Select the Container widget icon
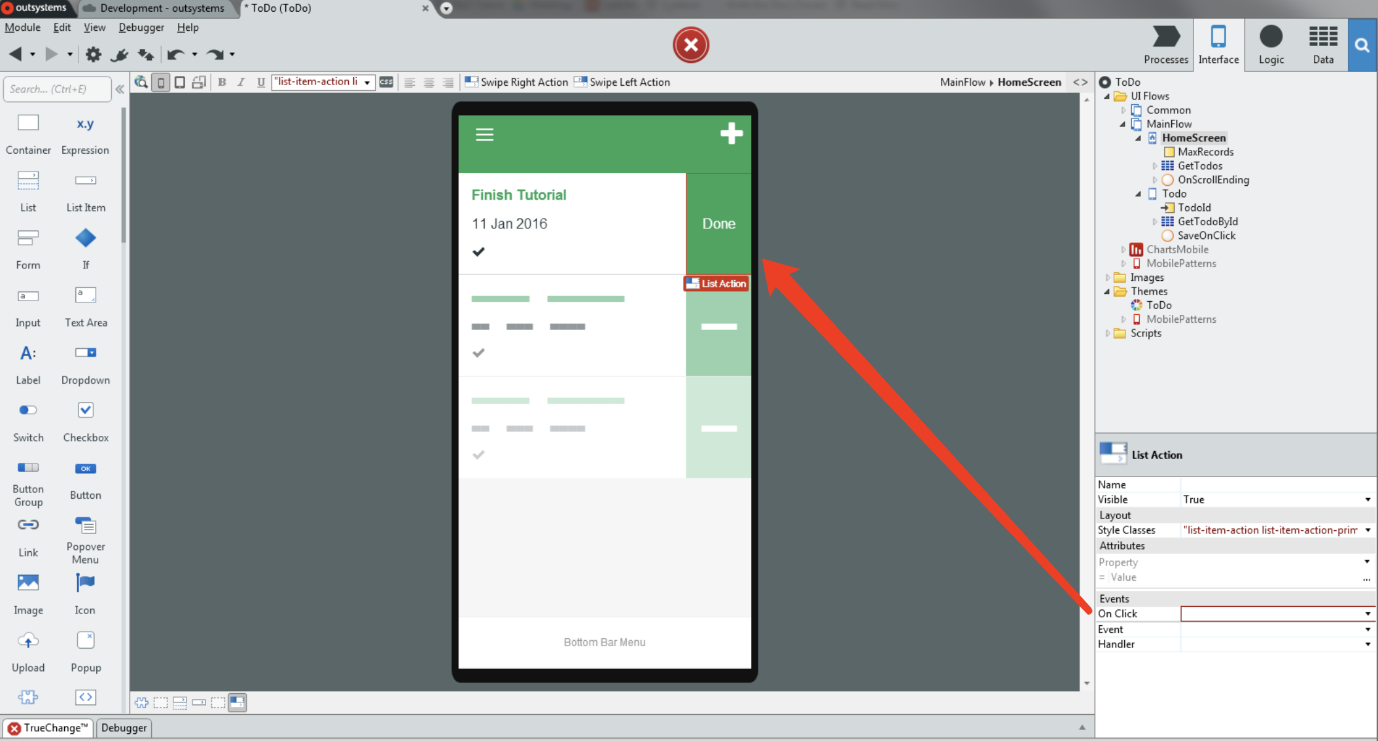 point(28,123)
